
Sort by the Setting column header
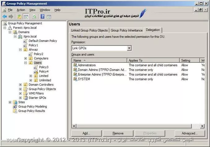pyautogui.click(x=190, y=60)
